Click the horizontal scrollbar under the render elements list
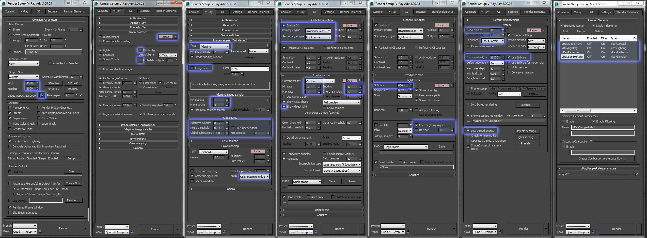The height and width of the screenshot is (238, 647). 598,111
